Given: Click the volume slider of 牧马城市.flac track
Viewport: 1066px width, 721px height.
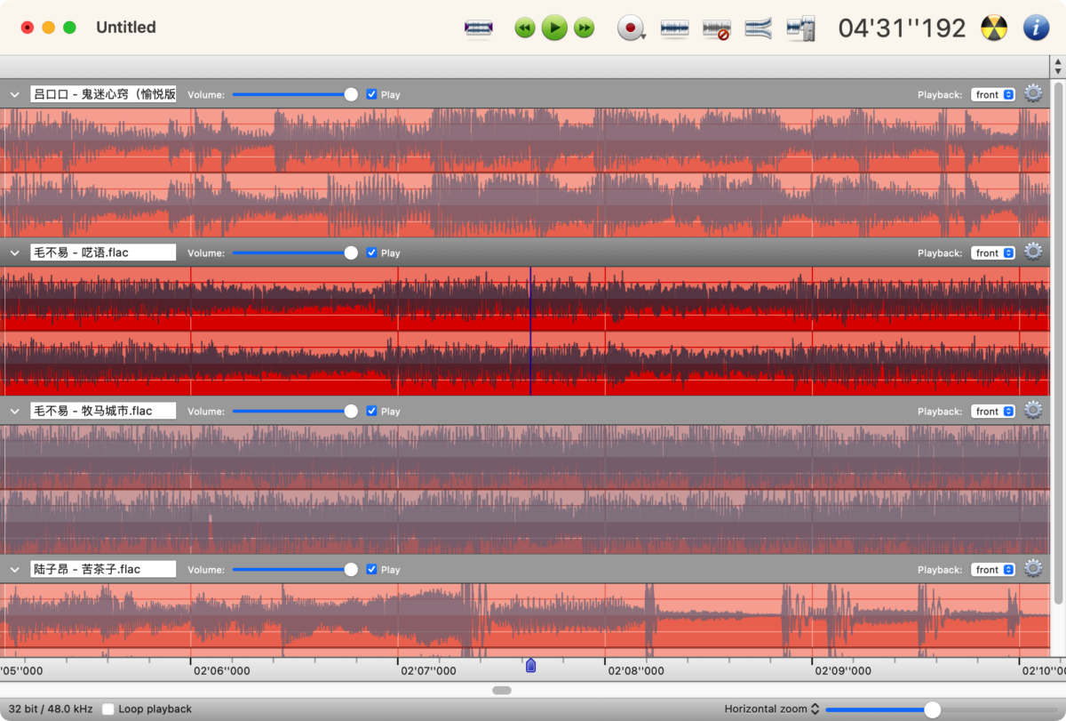Looking at the screenshot, I should (x=295, y=411).
